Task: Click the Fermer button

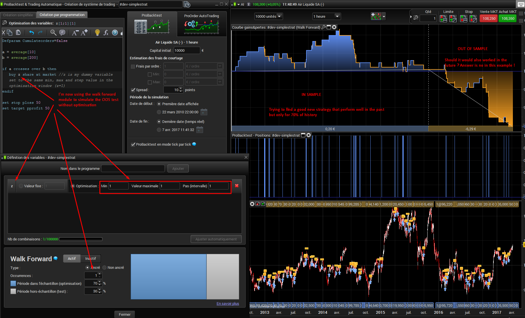Action: [x=124, y=314]
